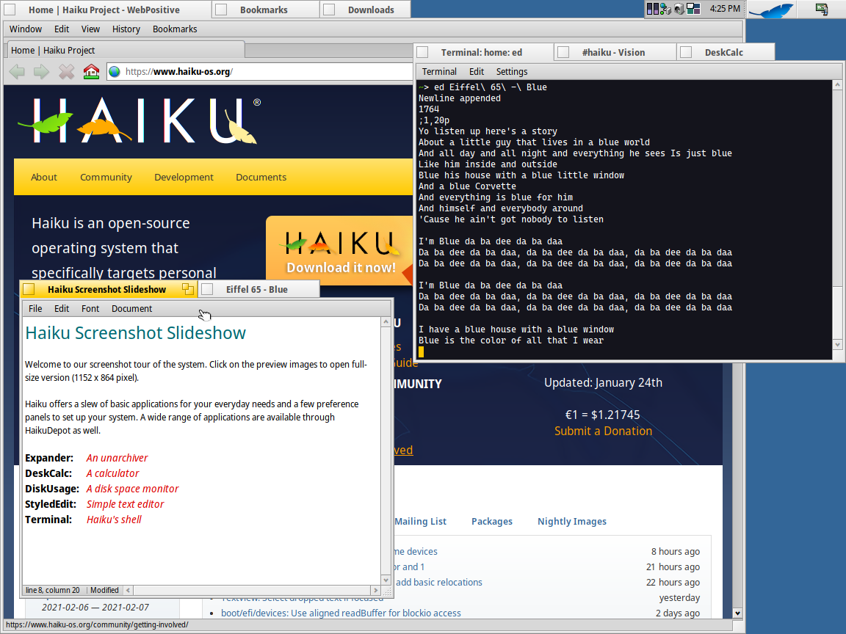Click the globe favicon in URL bar
Viewport: 846px width, 634px height.
point(115,72)
